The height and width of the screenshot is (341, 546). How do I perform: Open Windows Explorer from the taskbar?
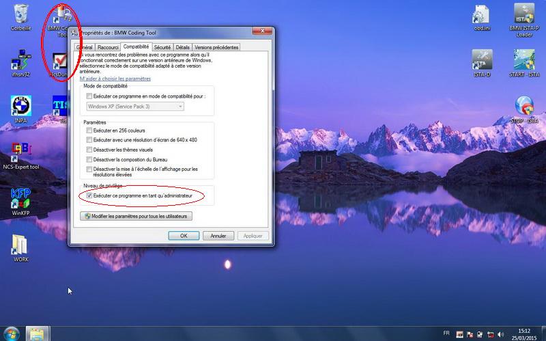click(x=37, y=333)
